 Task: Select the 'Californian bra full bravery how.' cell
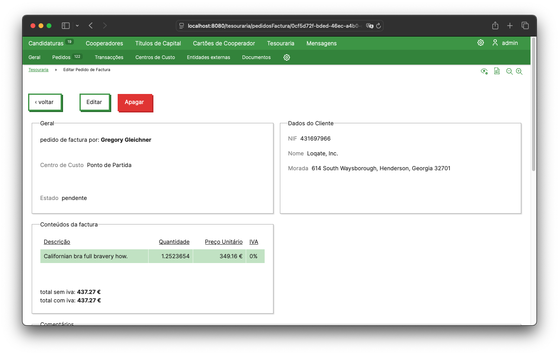coord(94,256)
